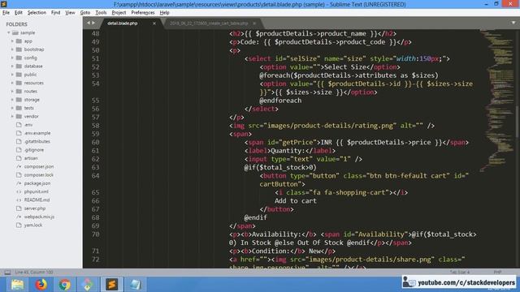The image size is (520, 292).
Task: Click the config folder icon
Action: (19, 58)
